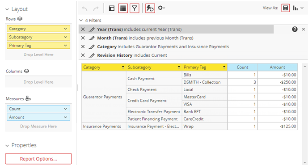This screenshot has width=308, height=165.
Task: Open the Count measure dropdown
Action: (65, 109)
